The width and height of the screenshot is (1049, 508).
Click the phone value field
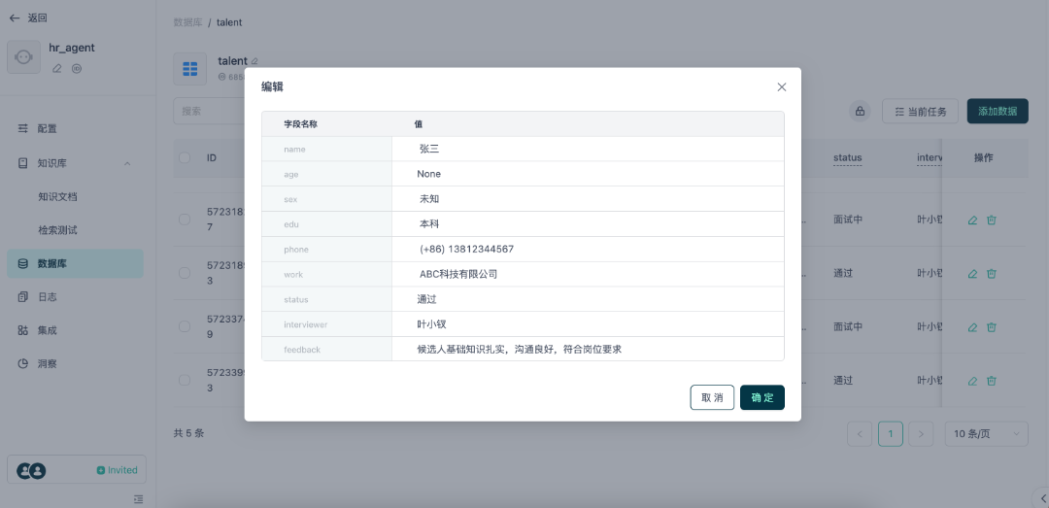click(588, 249)
